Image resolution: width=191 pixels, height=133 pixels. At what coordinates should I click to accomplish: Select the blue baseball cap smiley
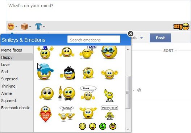point(45,72)
